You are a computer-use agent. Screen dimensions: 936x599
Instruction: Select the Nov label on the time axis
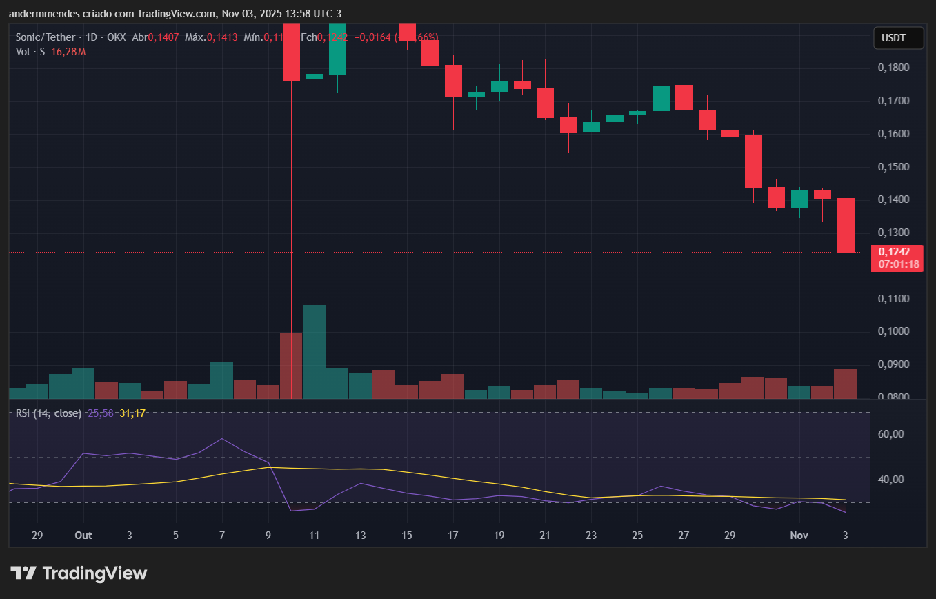pyautogui.click(x=799, y=535)
